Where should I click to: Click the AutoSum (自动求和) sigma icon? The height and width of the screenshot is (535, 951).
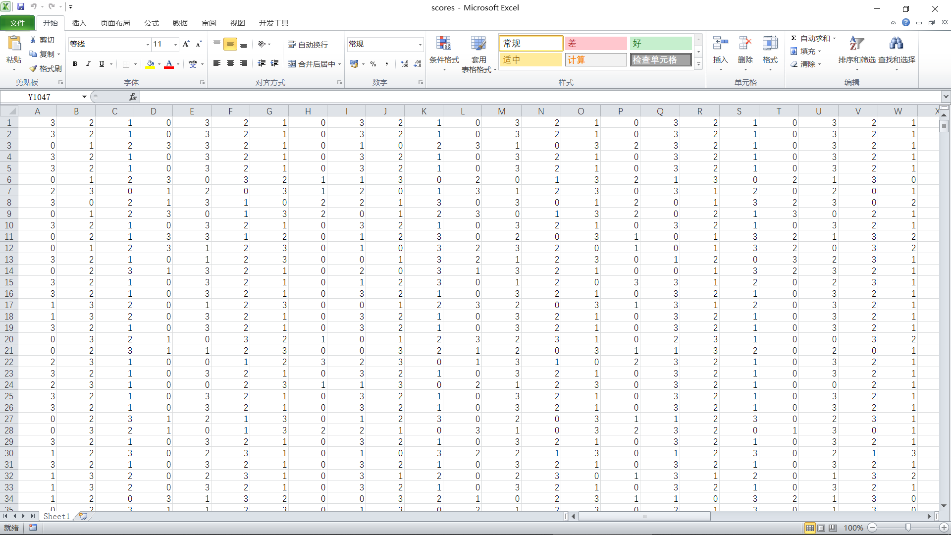point(793,38)
